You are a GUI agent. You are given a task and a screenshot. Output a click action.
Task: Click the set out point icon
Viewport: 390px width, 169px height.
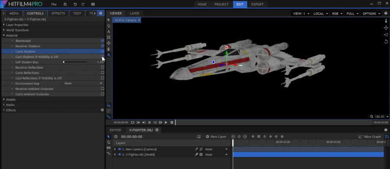(x=144, y=122)
